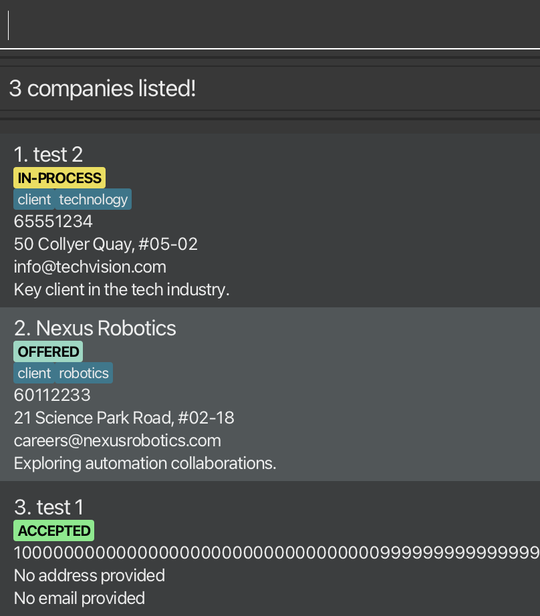Click the IN-PROCESS status badge
The width and height of the screenshot is (540, 616).
point(59,178)
